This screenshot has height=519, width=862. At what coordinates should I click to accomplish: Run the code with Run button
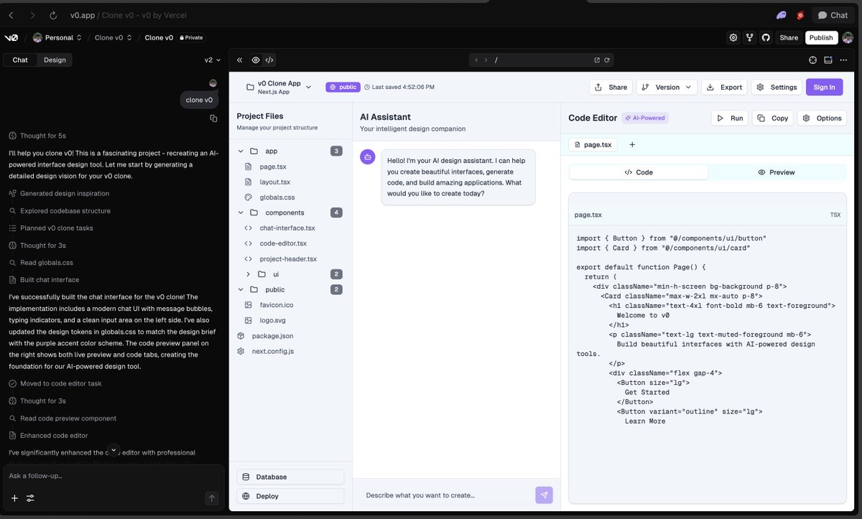(730, 118)
